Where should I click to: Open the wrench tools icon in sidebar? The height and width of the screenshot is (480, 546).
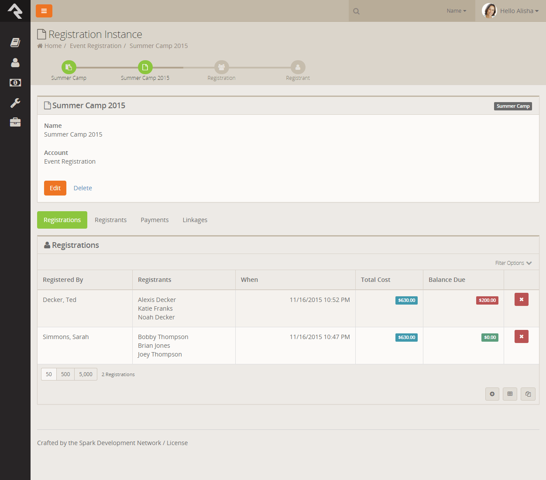pyautogui.click(x=15, y=103)
